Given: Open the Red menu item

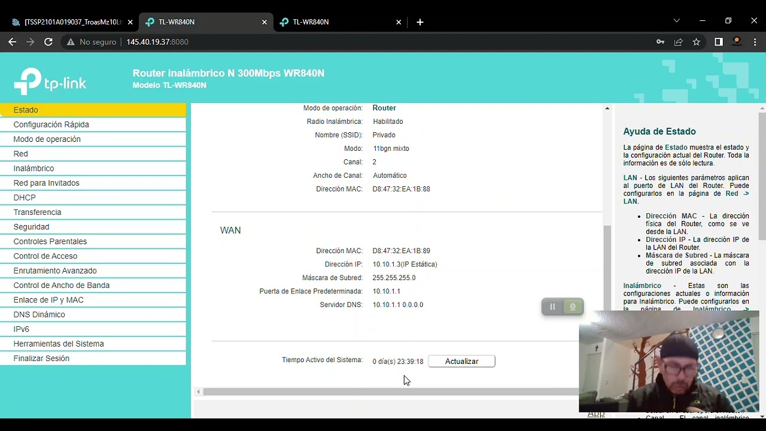Looking at the screenshot, I should pos(93,154).
